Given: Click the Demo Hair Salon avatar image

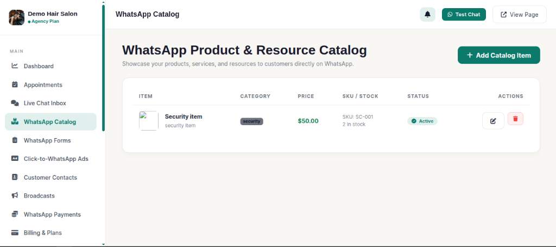Looking at the screenshot, I should [17, 17].
